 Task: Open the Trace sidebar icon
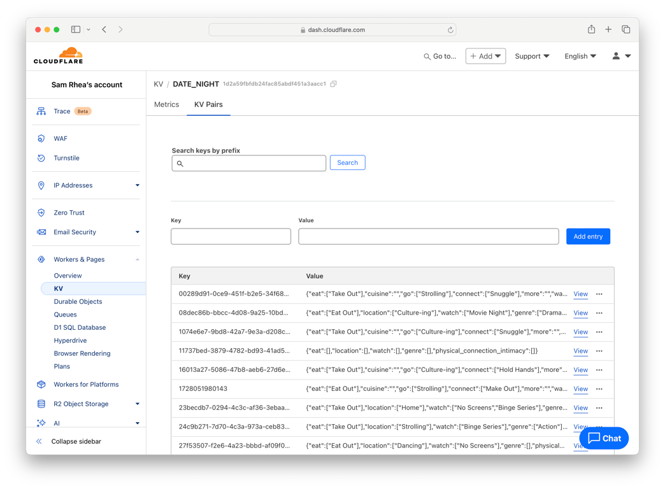click(41, 111)
